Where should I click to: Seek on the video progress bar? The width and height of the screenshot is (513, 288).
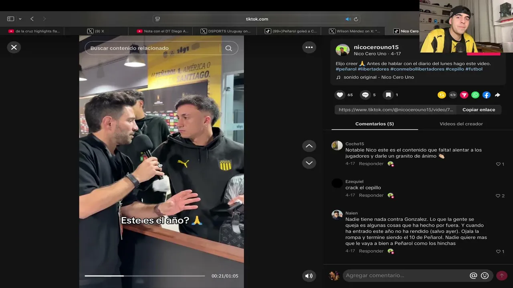coord(145,276)
